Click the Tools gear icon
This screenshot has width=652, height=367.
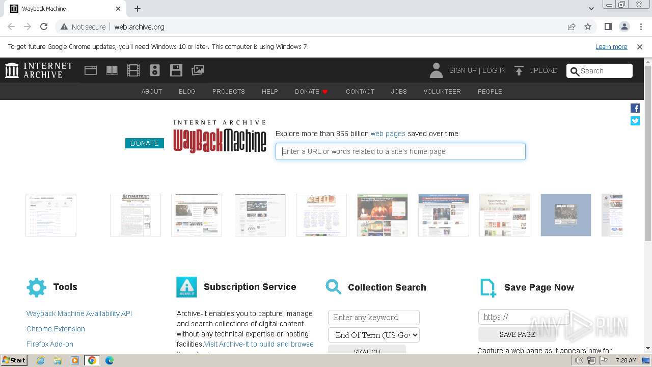pyautogui.click(x=36, y=287)
